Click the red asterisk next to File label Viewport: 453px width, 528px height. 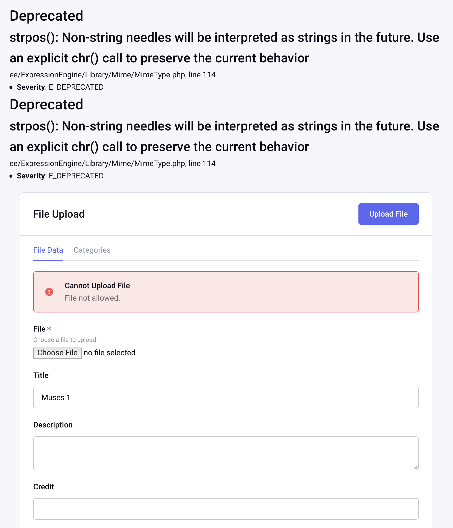pyautogui.click(x=49, y=329)
